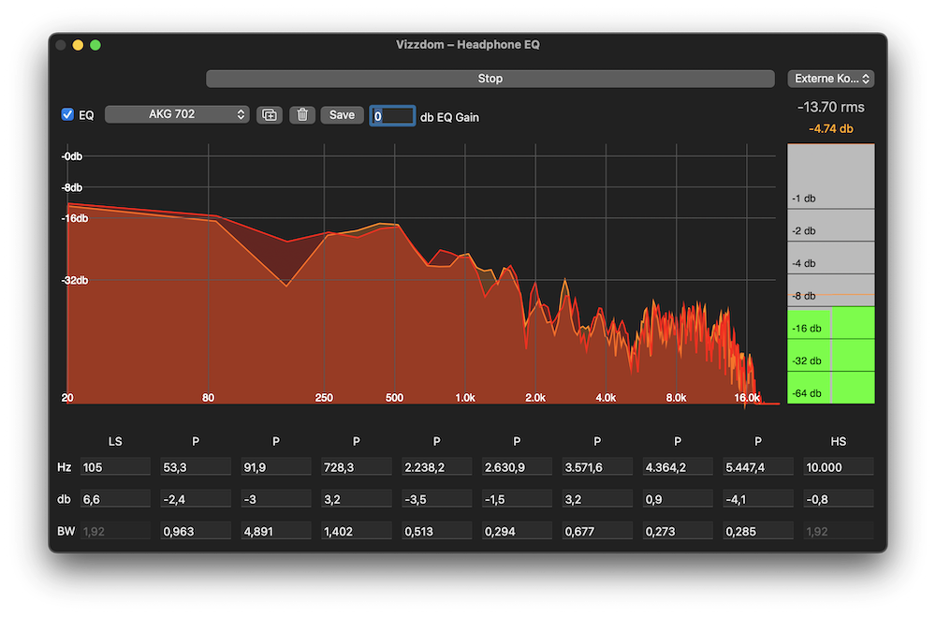Uncheck the EQ checkbox
The width and height of the screenshot is (936, 617).
[x=67, y=114]
